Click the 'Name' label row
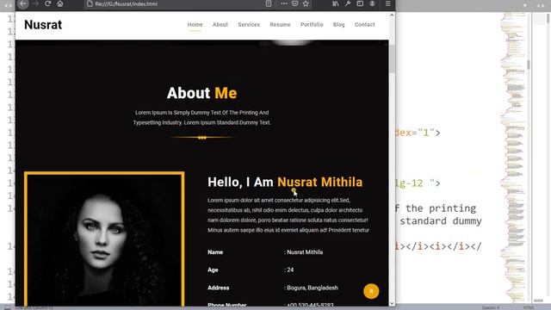The image size is (551, 310). pyautogui.click(x=215, y=252)
